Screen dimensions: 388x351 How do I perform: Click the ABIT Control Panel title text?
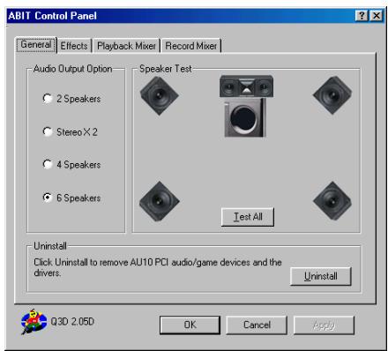[52, 16]
